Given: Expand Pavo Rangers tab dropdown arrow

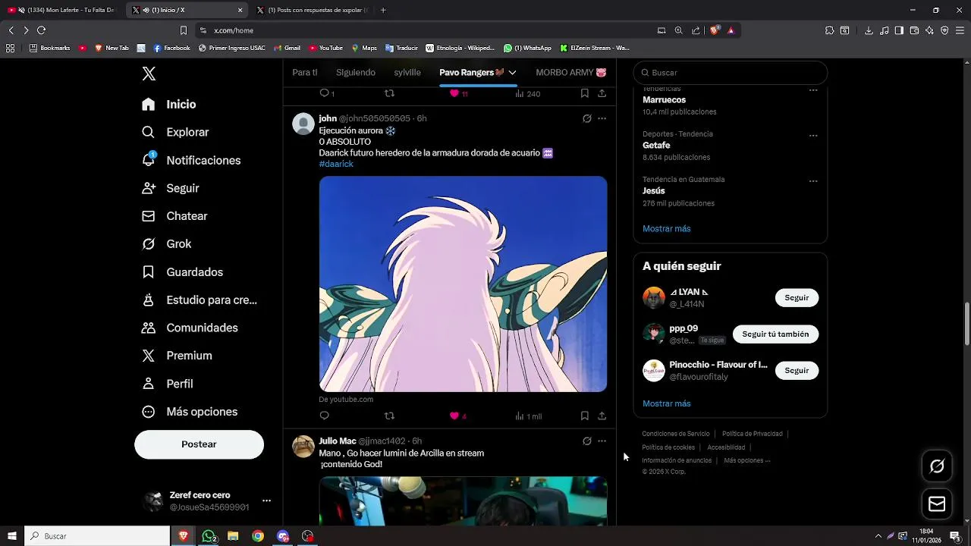Looking at the screenshot, I should click(x=513, y=73).
